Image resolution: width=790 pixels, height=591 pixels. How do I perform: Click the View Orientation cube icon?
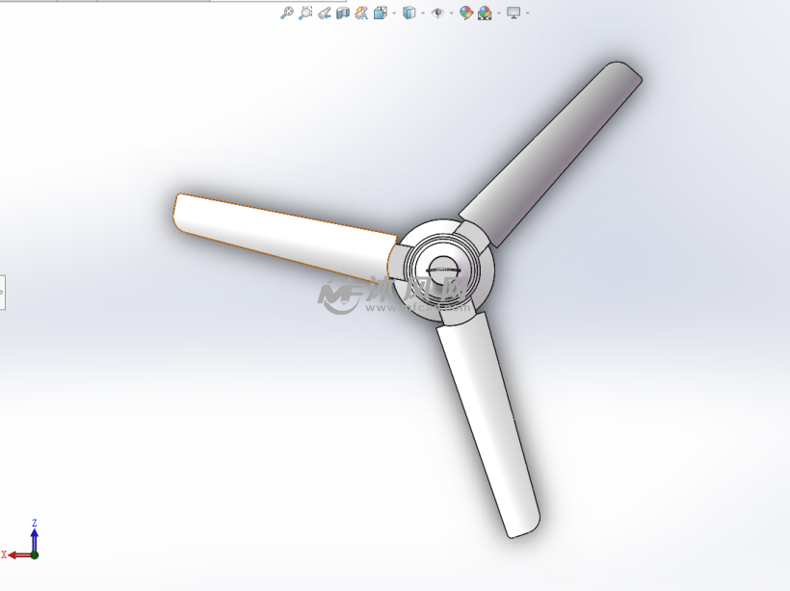pyautogui.click(x=381, y=13)
